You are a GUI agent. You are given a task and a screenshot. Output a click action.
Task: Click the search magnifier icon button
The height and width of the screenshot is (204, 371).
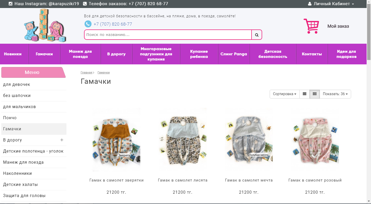(257, 35)
